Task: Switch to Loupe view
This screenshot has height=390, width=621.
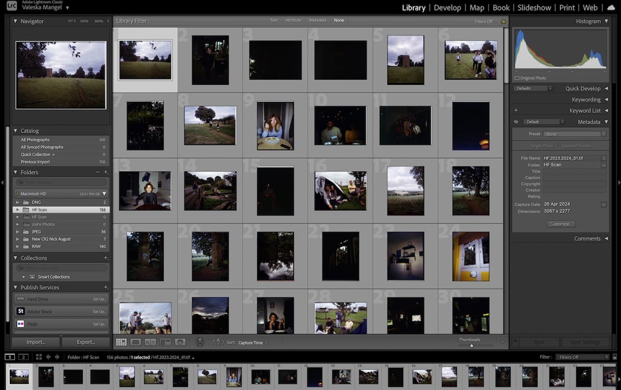Action: (x=135, y=341)
